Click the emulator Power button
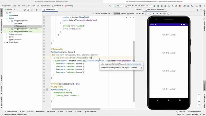206x116 pixels. pos(137,14)
